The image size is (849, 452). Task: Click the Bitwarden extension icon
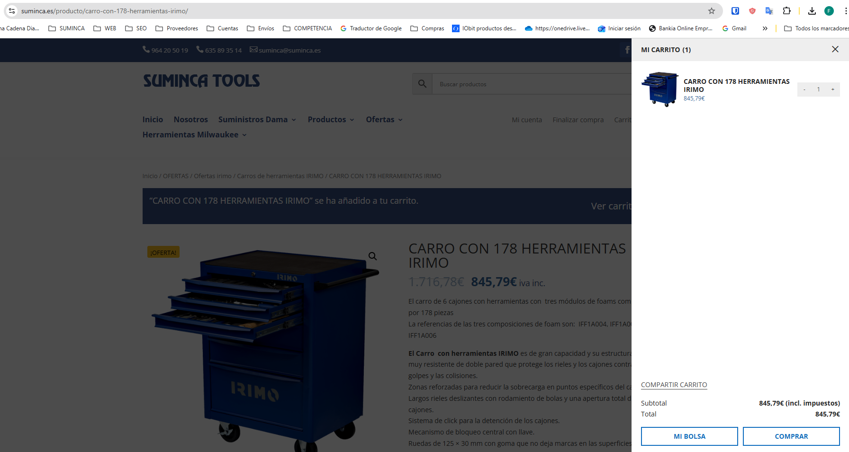[x=735, y=11]
